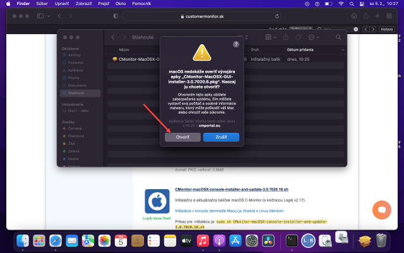Sort by Druh column header
Screen dimensions: 404x253
[254, 49]
